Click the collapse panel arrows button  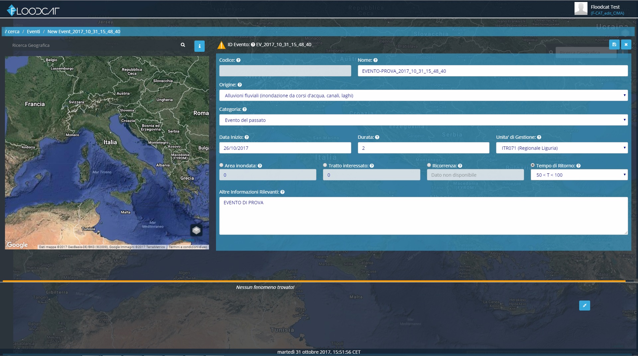click(585, 306)
